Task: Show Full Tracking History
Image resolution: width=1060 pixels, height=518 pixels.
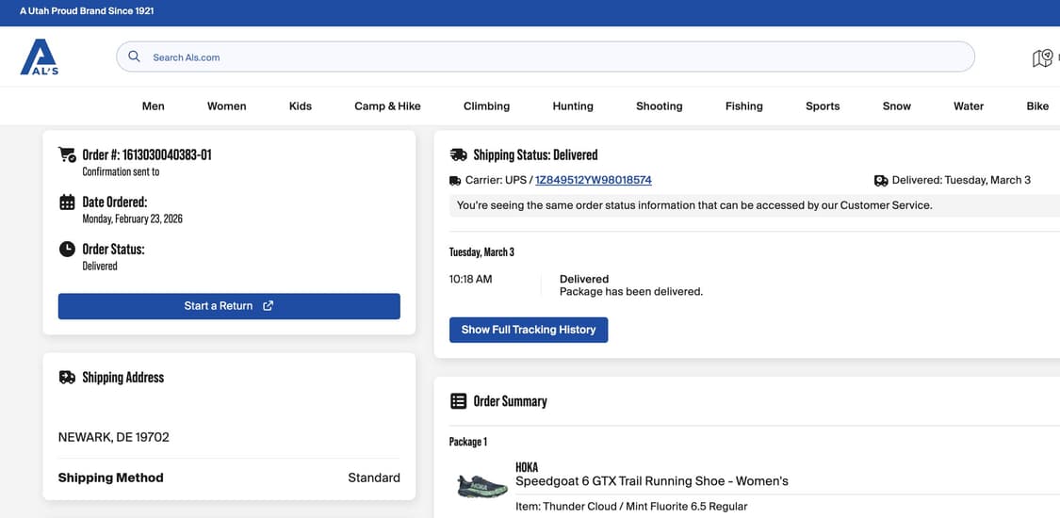Action: click(528, 330)
